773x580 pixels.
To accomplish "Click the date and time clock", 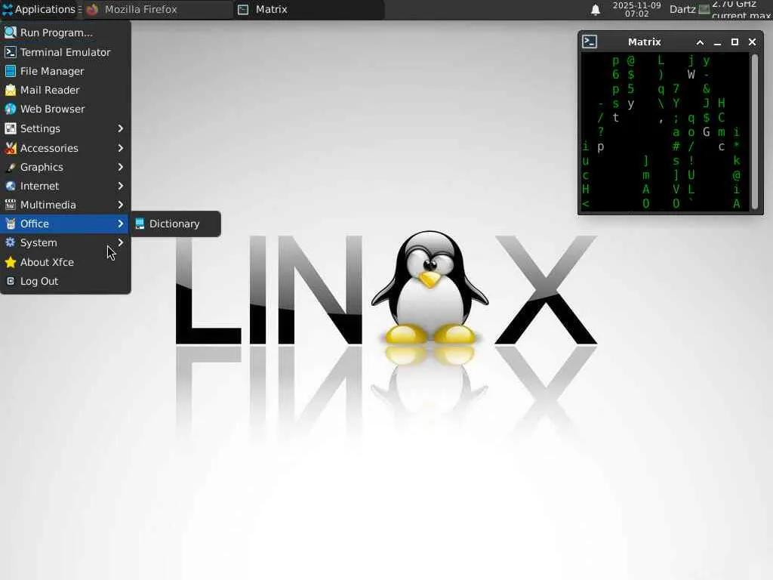I will (636, 9).
